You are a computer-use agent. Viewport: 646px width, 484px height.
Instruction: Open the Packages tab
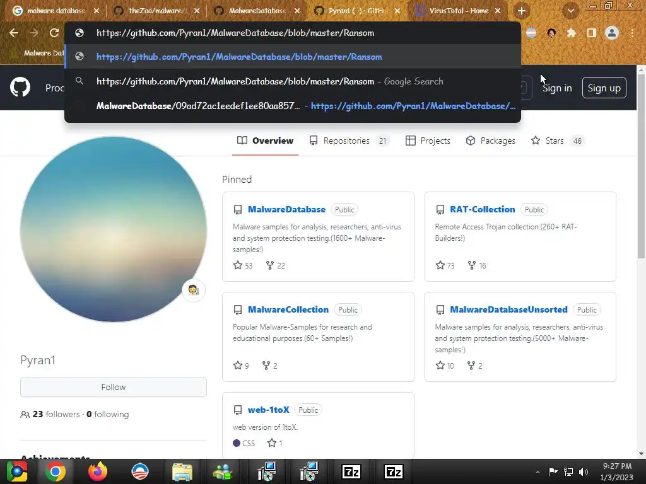(490, 141)
